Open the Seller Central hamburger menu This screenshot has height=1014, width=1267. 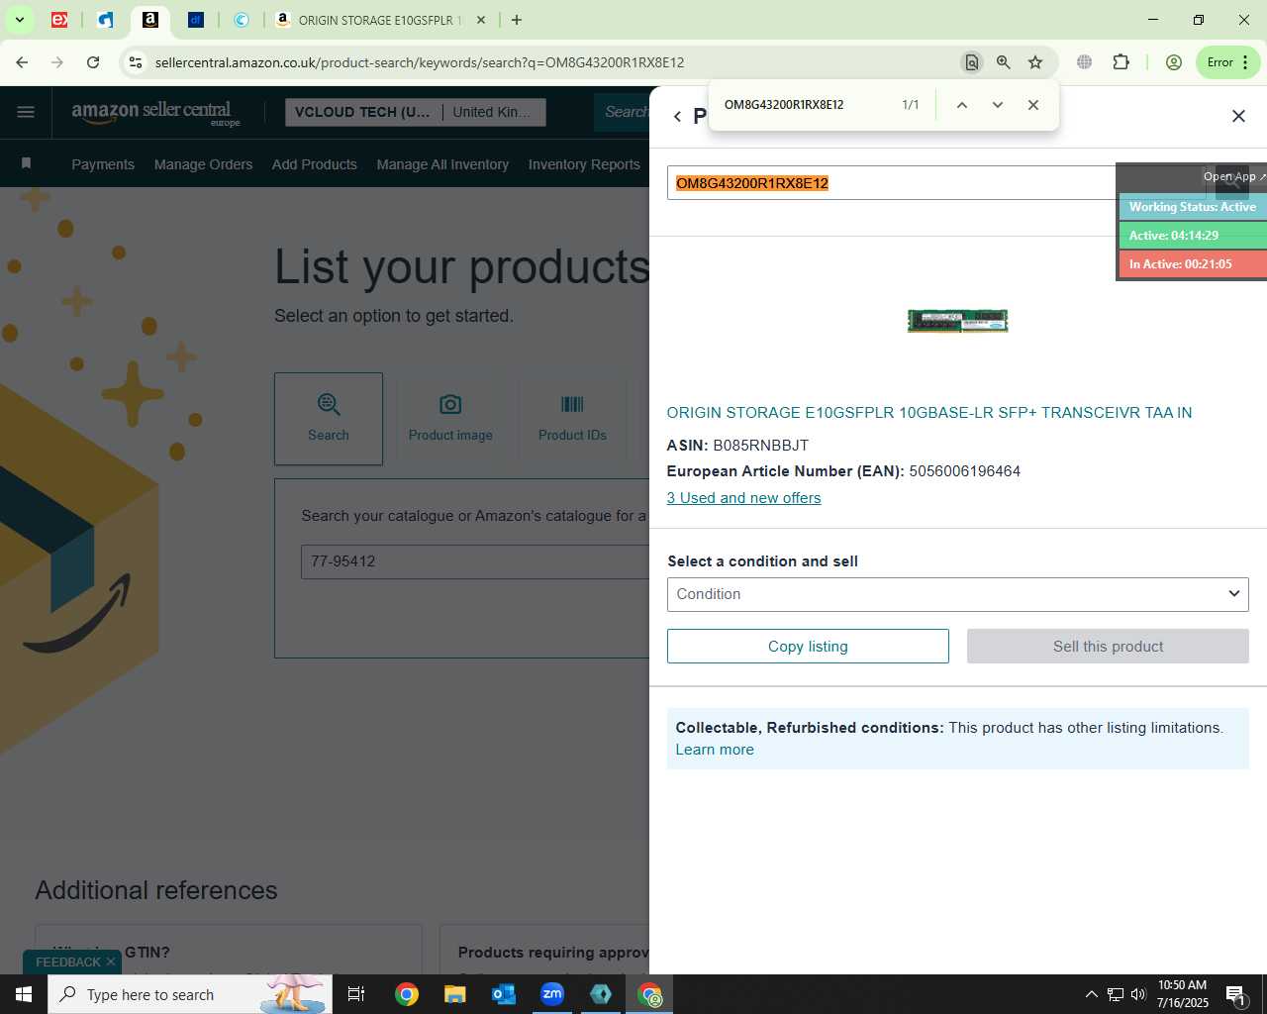point(26,112)
